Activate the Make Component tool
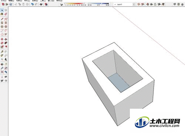 click(x=6, y=10)
